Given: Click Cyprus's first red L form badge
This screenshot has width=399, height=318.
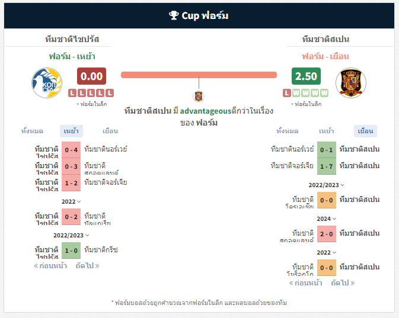Looking at the screenshot, I should (72, 93).
